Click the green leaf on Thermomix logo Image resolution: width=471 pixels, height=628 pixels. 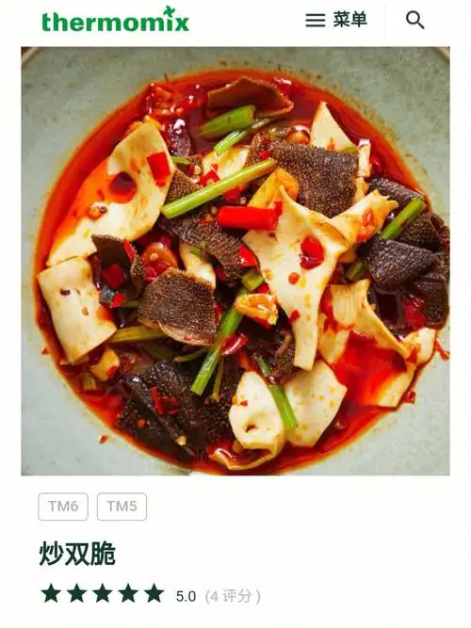tap(170, 10)
